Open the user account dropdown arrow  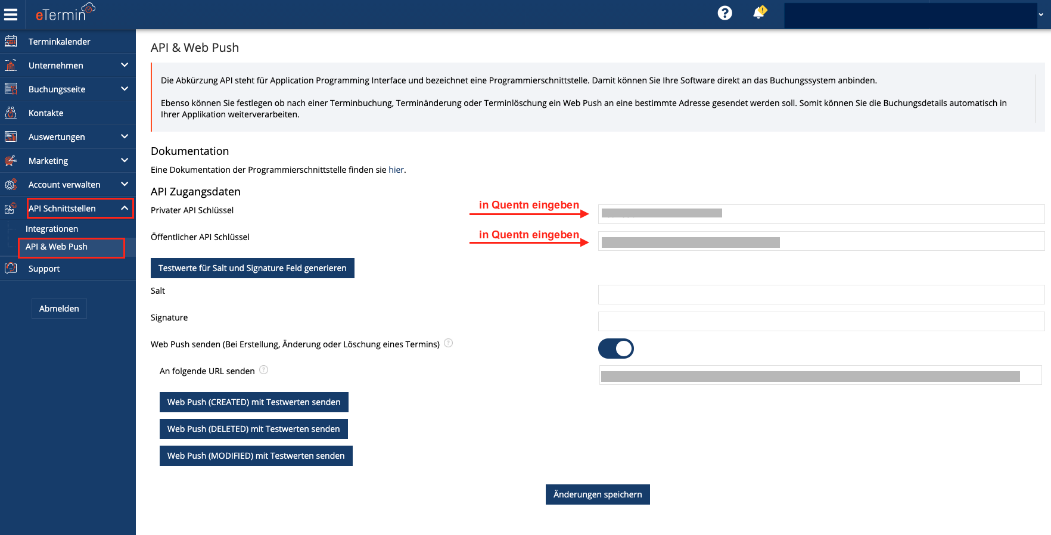tap(1041, 15)
